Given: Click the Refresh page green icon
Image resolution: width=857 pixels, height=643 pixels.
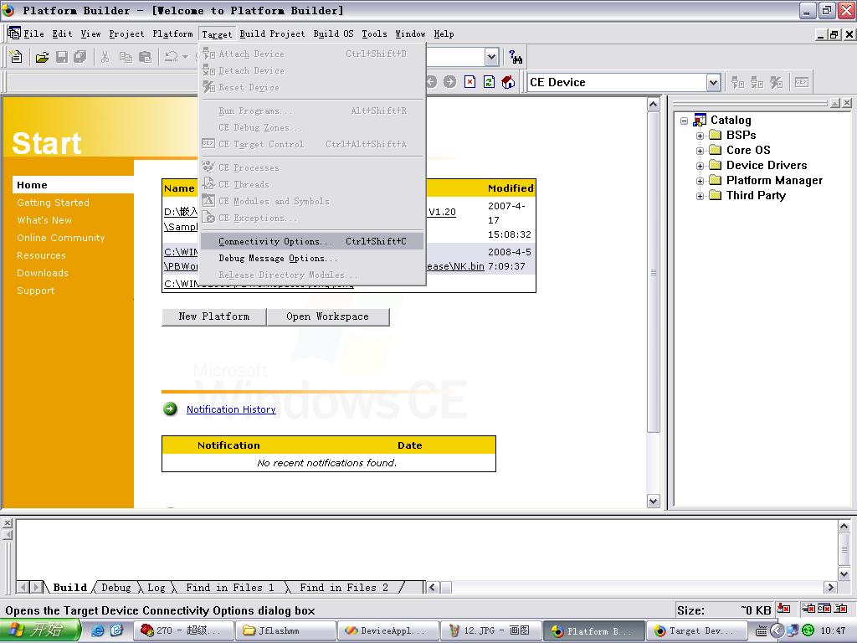Looking at the screenshot, I should pyautogui.click(x=489, y=82).
